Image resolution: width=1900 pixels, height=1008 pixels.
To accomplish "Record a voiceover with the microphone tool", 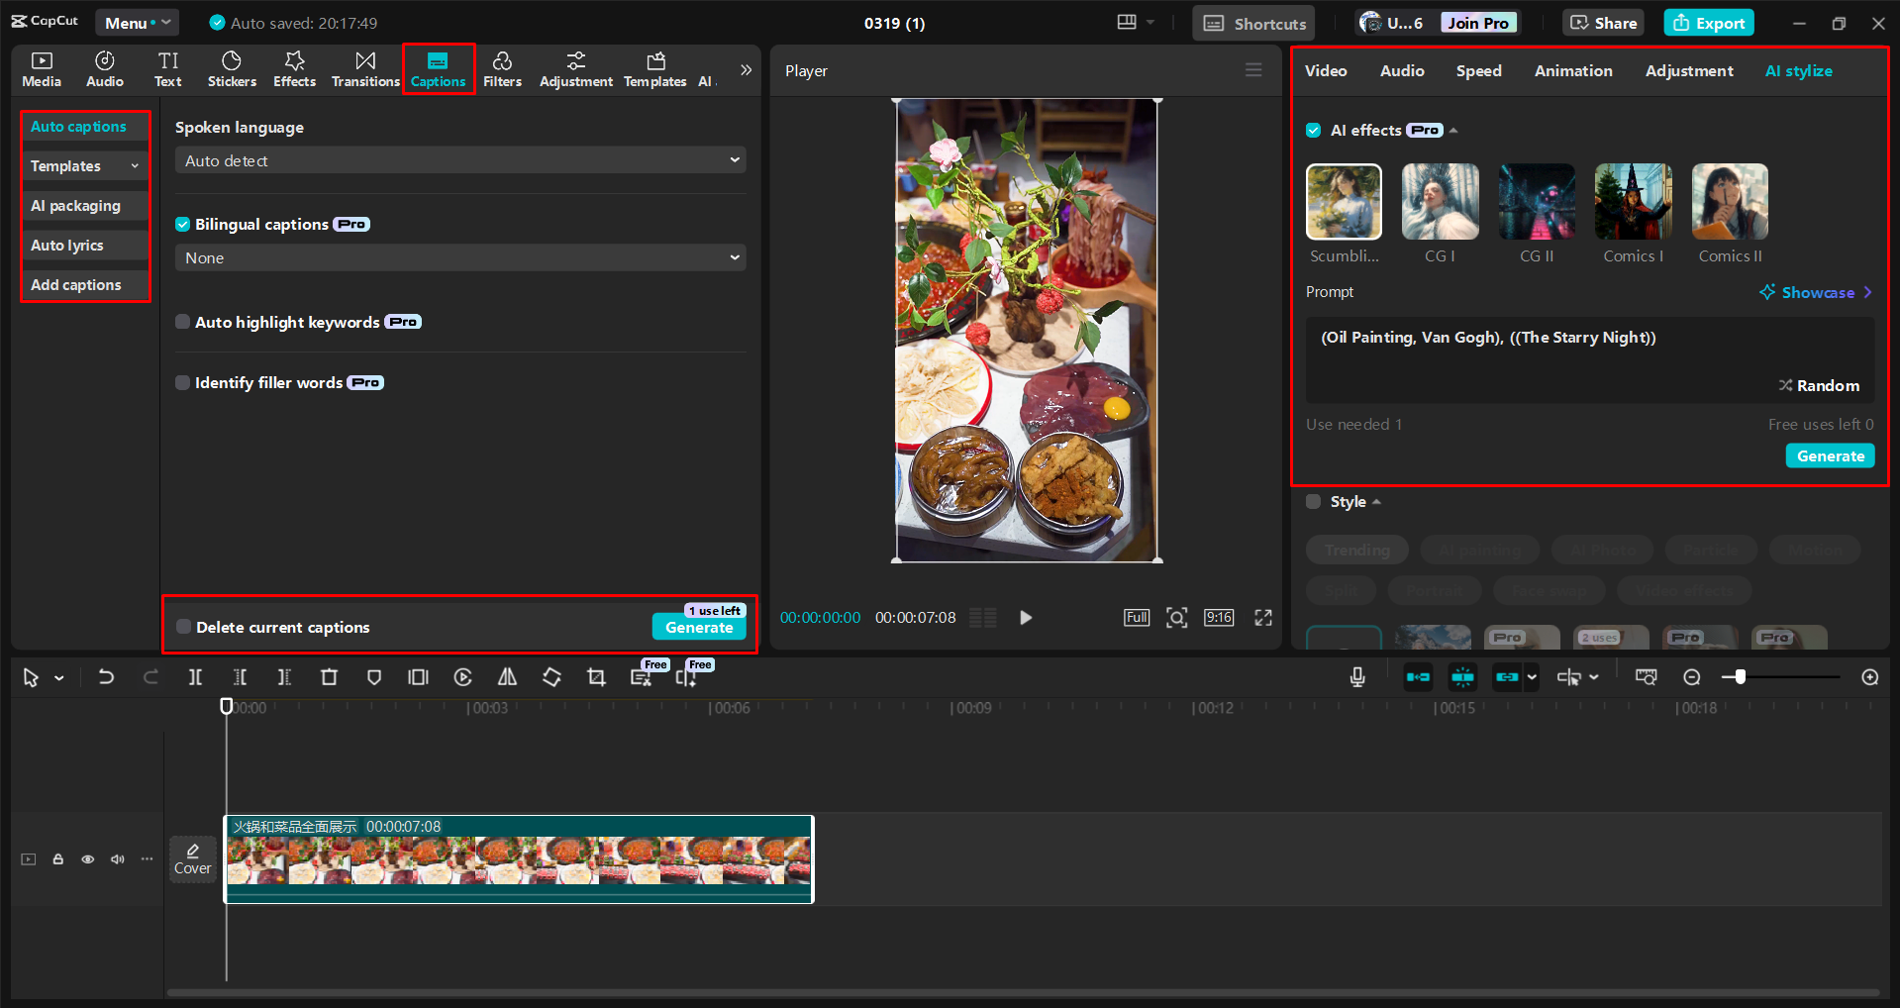I will [1356, 677].
